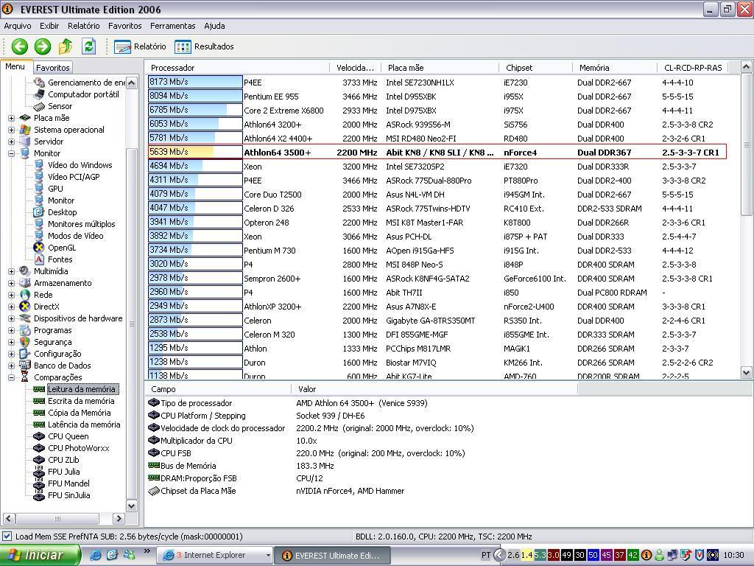Click tree panel scroll right arrow

119,518
